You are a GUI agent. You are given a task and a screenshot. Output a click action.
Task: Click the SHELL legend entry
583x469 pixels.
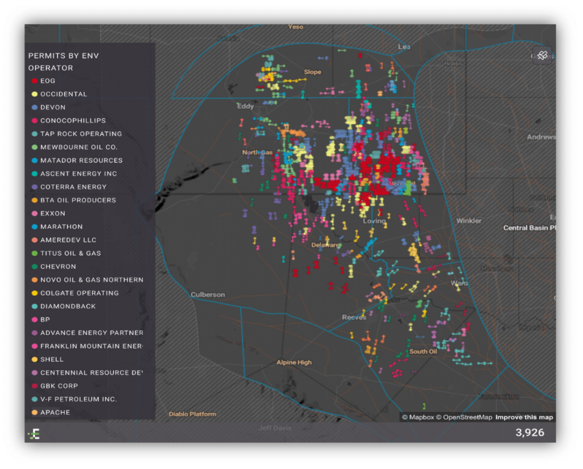coord(52,360)
